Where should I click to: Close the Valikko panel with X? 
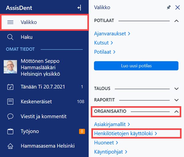tap(178, 7)
